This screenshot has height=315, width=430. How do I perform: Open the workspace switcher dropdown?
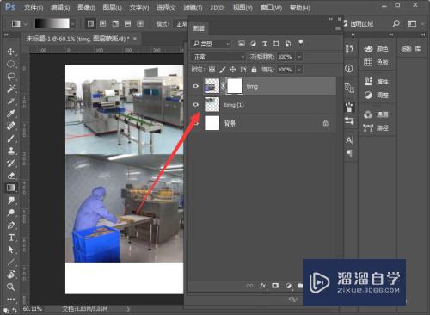coord(415,23)
